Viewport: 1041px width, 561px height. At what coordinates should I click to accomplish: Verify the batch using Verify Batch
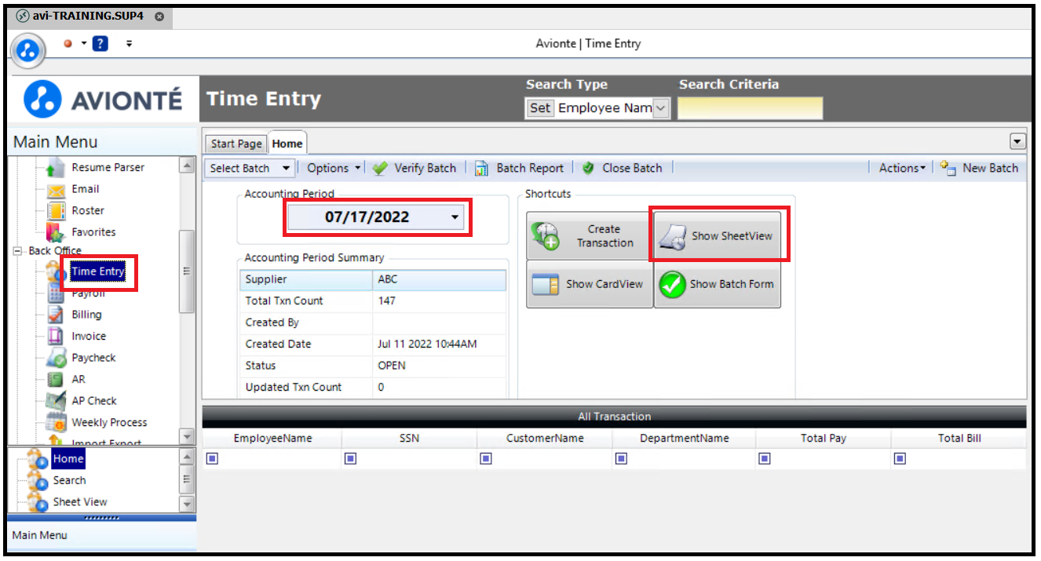[414, 168]
